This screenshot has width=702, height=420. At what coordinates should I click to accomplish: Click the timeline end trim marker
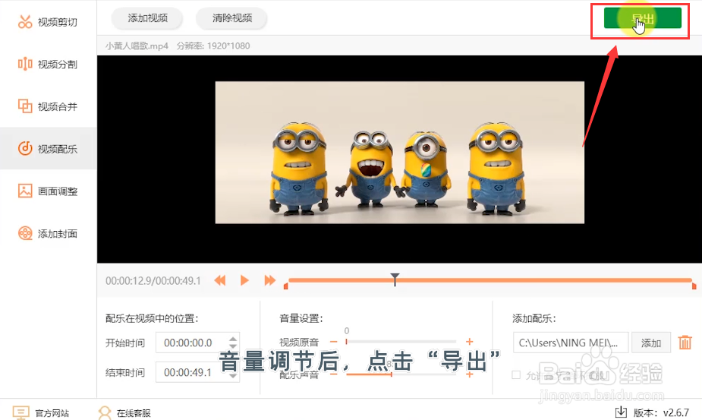click(x=694, y=286)
